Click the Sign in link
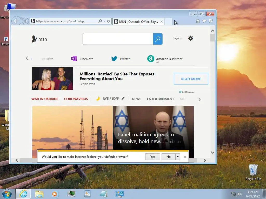This screenshot has width=266, height=199. (x=177, y=38)
